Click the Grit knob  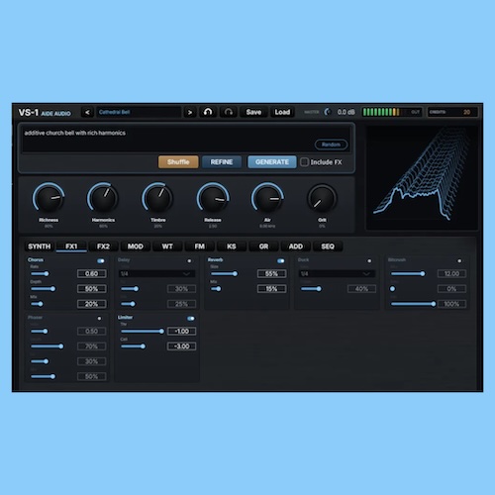(x=322, y=198)
